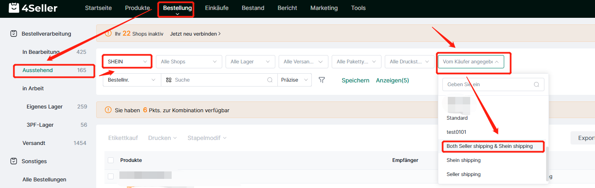
Task: Open the Alle Paketty... dropdown
Action: pos(357,62)
